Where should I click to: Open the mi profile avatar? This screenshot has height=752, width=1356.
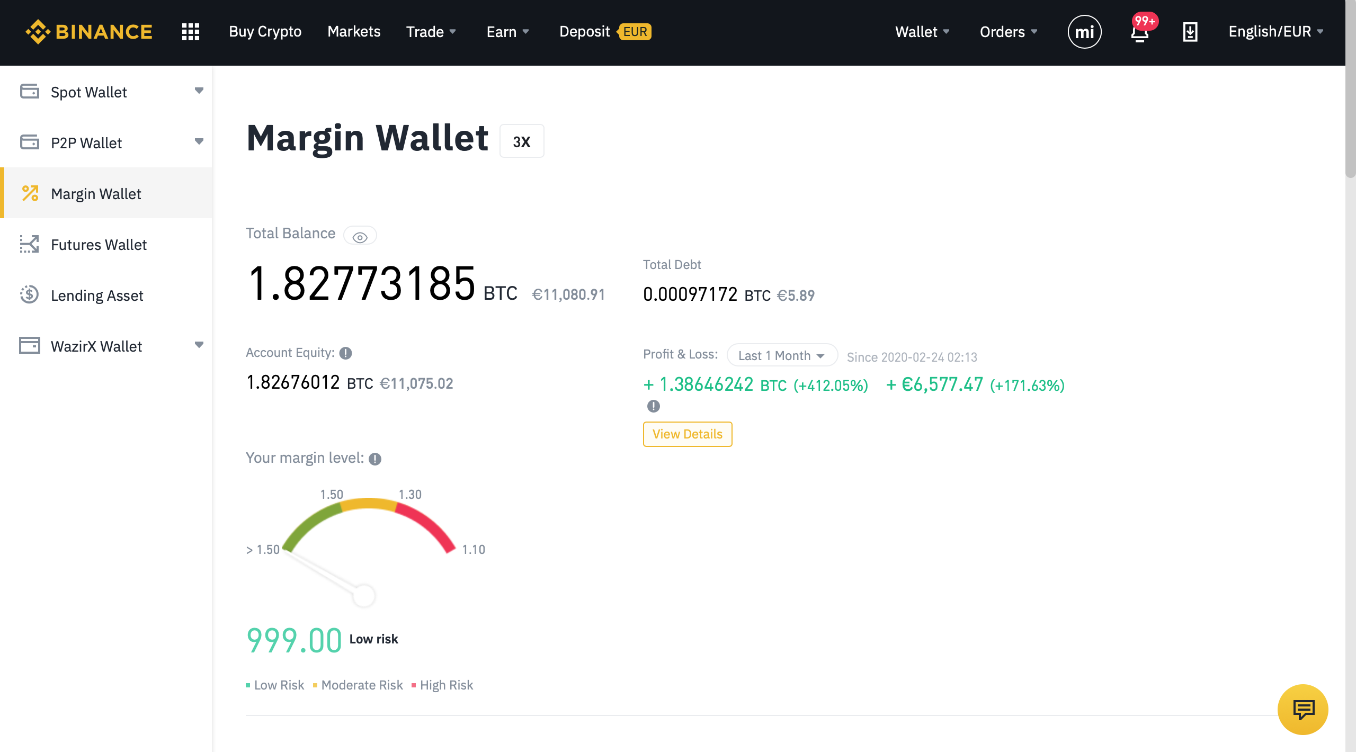point(1084,32)
